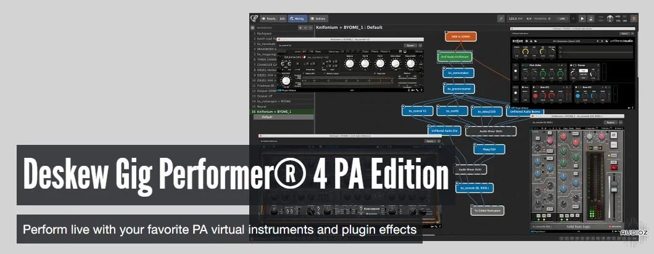The height and width of the screenshot is (254, 654).
Task: Select the bx_delay2500 plugin block
Action: pos(486,112)
